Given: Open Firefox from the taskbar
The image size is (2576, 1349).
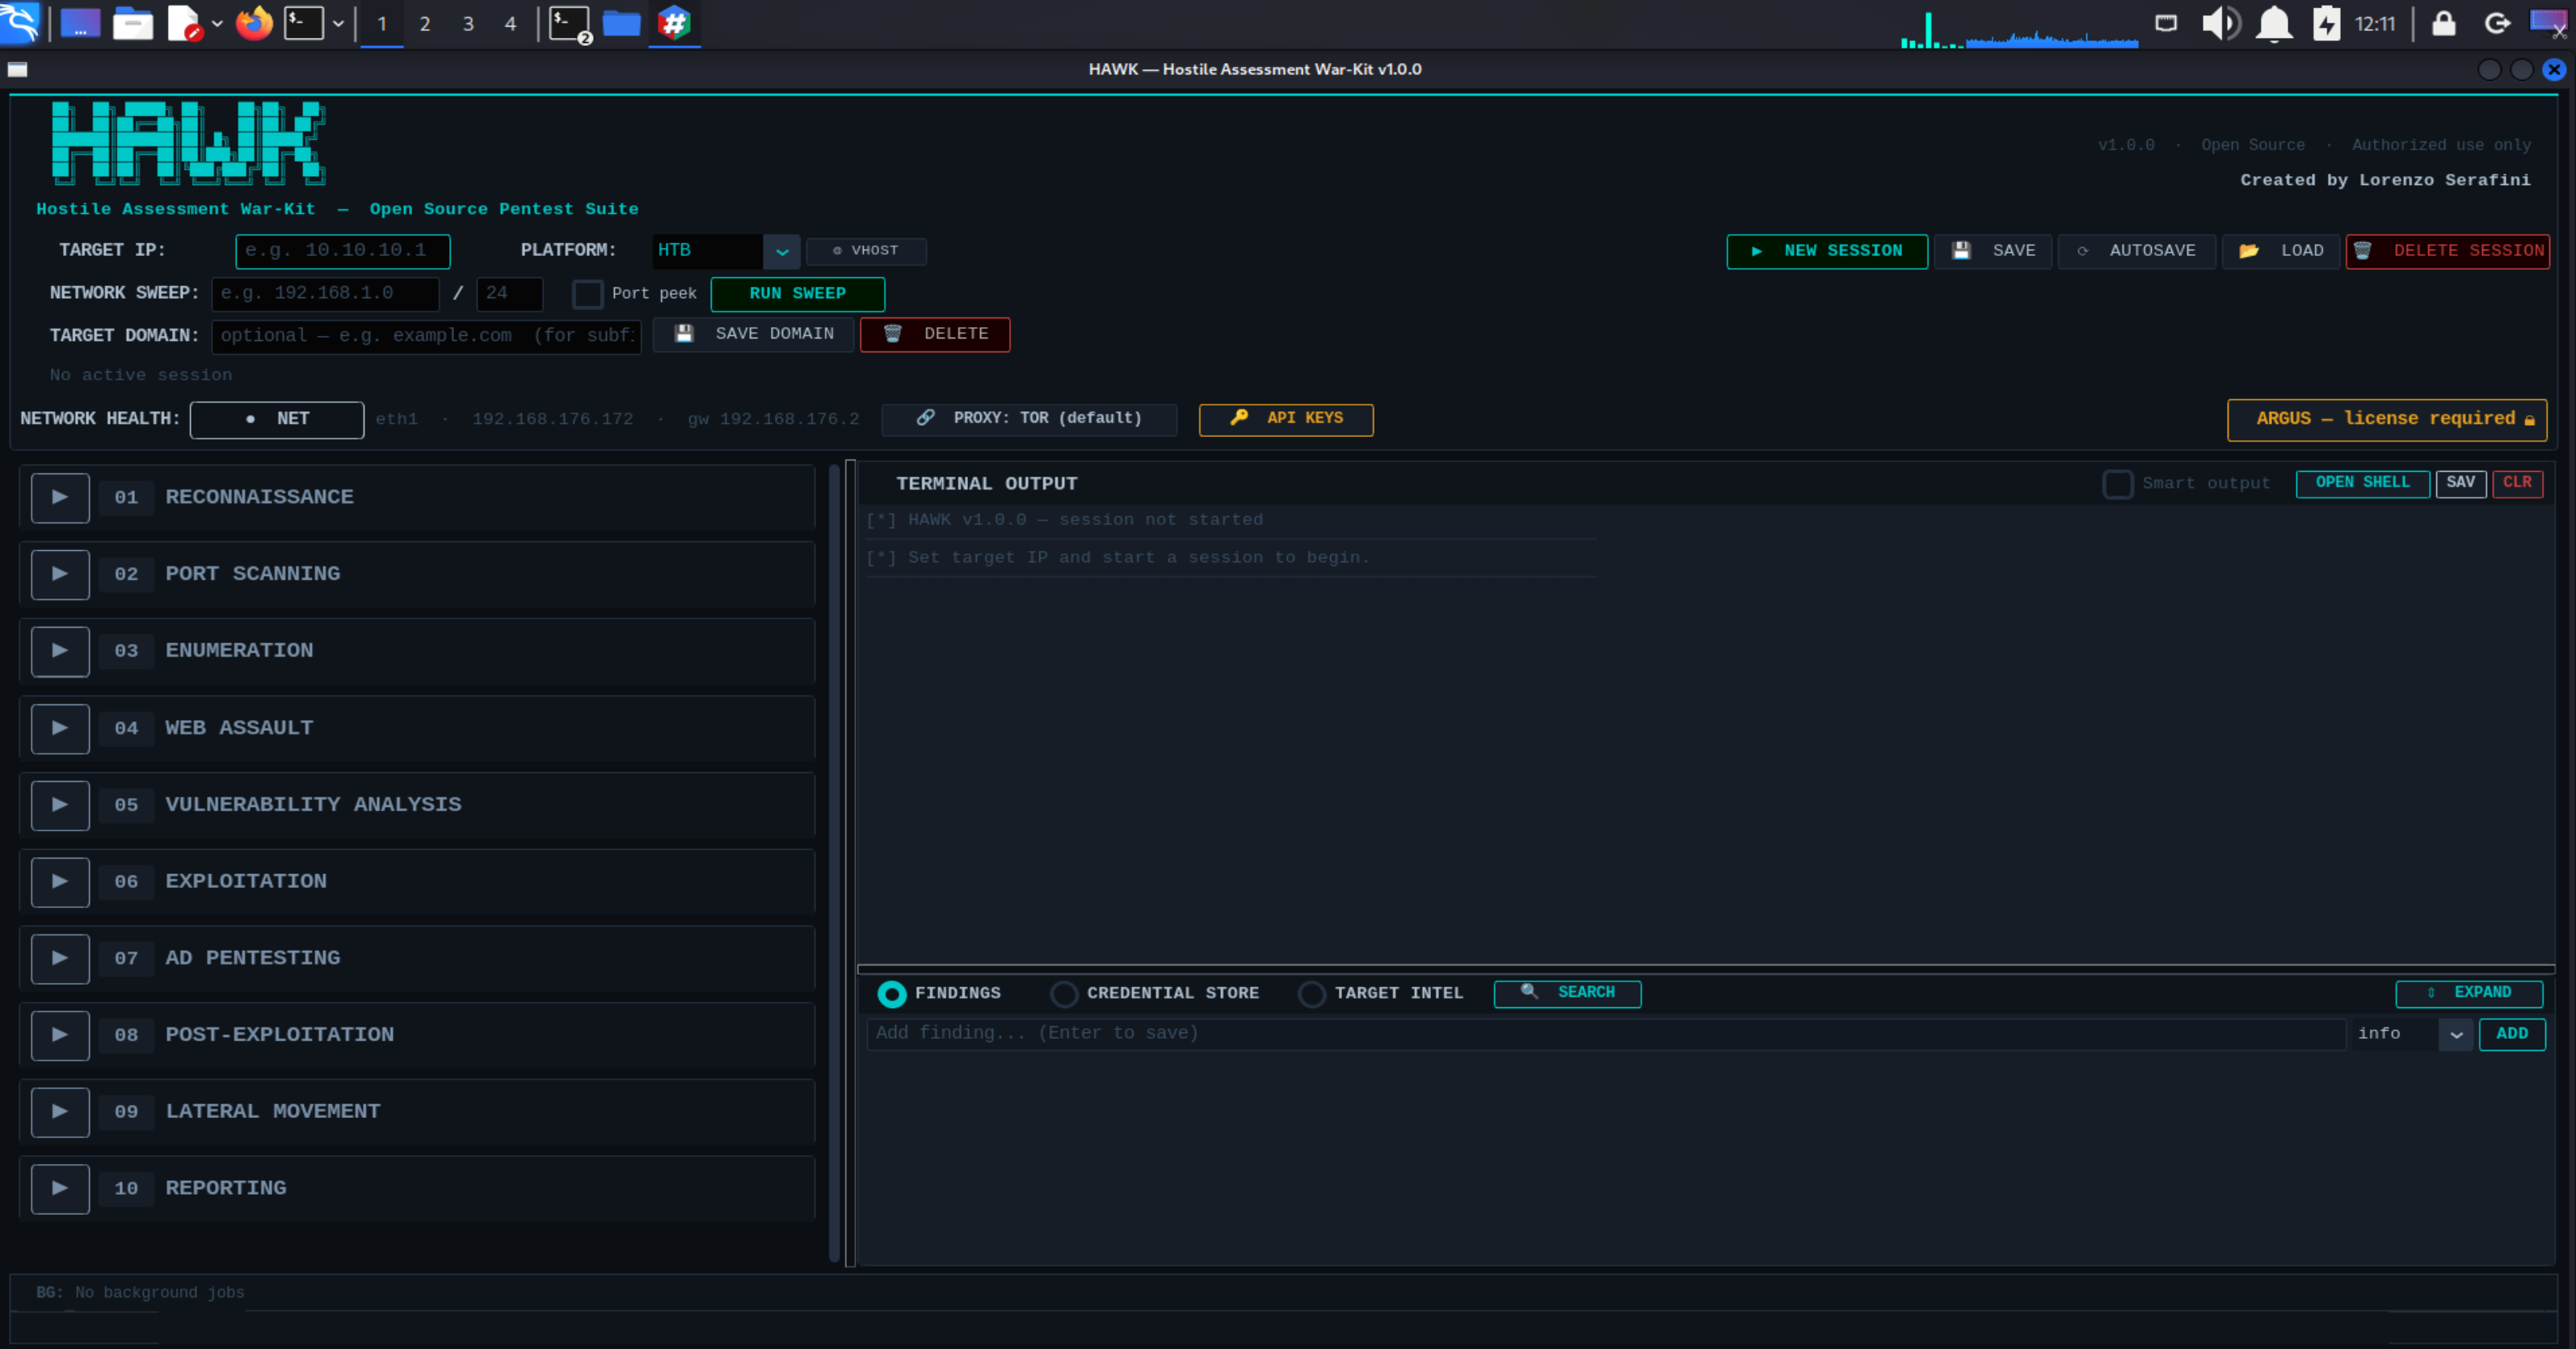Looking at the screenshot, I should pos(254,23).
